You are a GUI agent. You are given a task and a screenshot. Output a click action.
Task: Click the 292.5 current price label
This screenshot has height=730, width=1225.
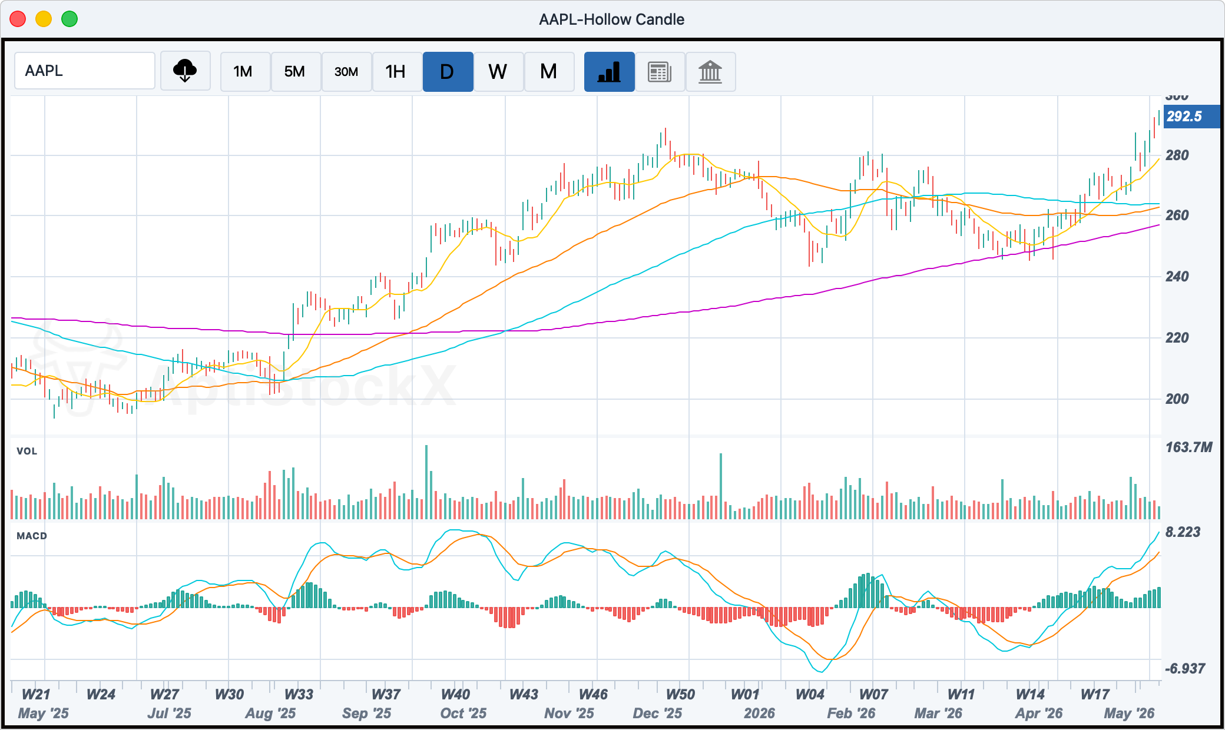1191,116
